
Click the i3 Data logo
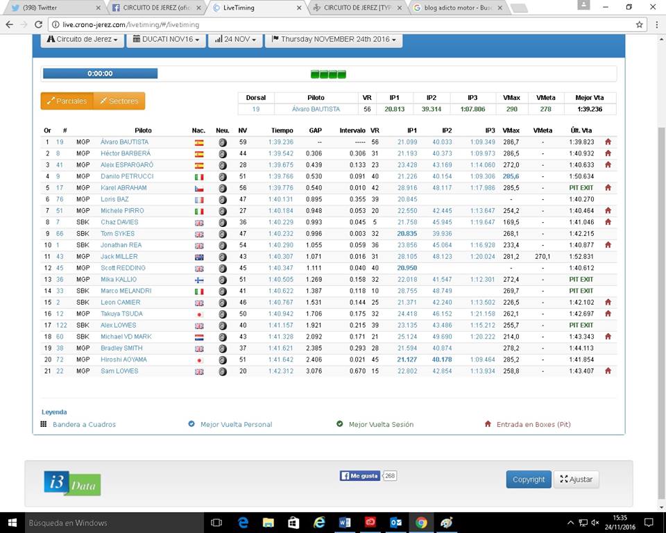coord(71,483)
